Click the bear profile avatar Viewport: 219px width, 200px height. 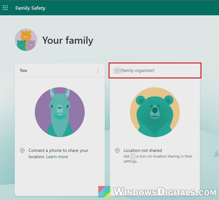155,112
